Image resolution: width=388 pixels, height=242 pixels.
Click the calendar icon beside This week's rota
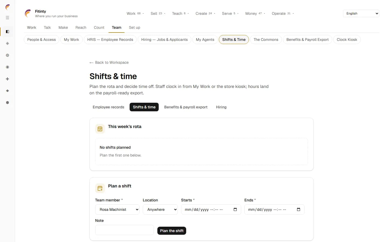100,129
